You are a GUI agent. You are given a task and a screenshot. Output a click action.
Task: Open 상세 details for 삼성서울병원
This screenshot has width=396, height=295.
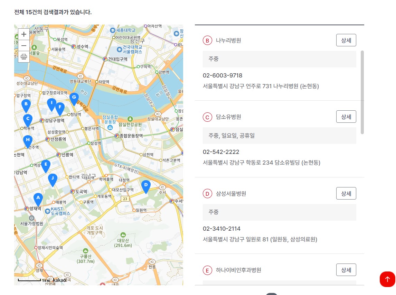346,193
